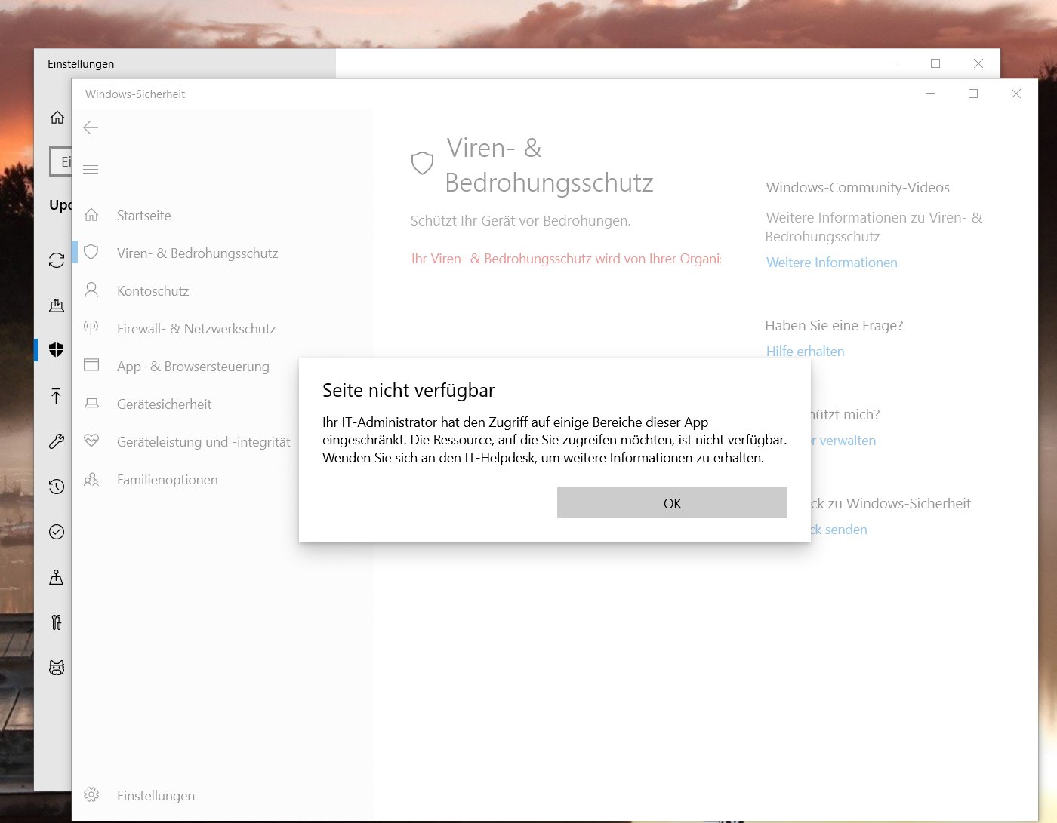The image size is (1057, 823).
Task: Open activation checkmark icon in Einstellungen sidebar
Action: (x=57, y=532)
